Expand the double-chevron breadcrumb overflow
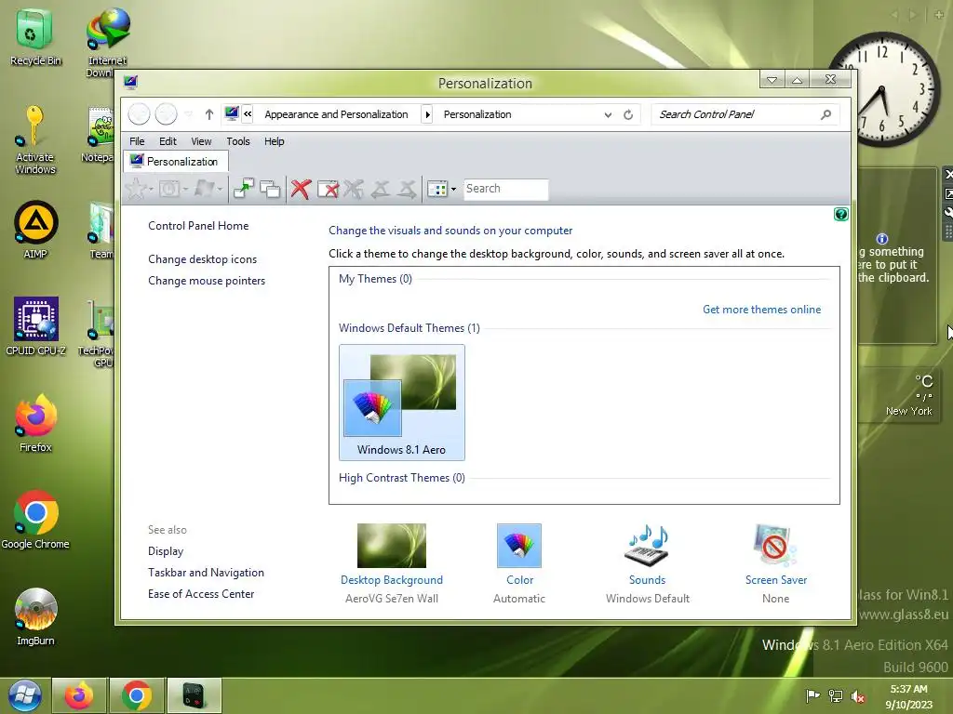This screenshot has height=714, width=953. (x=248, y=114)
